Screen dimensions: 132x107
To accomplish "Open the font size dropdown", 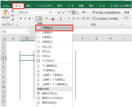I will click(55, 13).
